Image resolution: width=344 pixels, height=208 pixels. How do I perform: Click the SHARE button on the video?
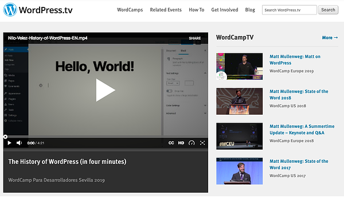195,38
